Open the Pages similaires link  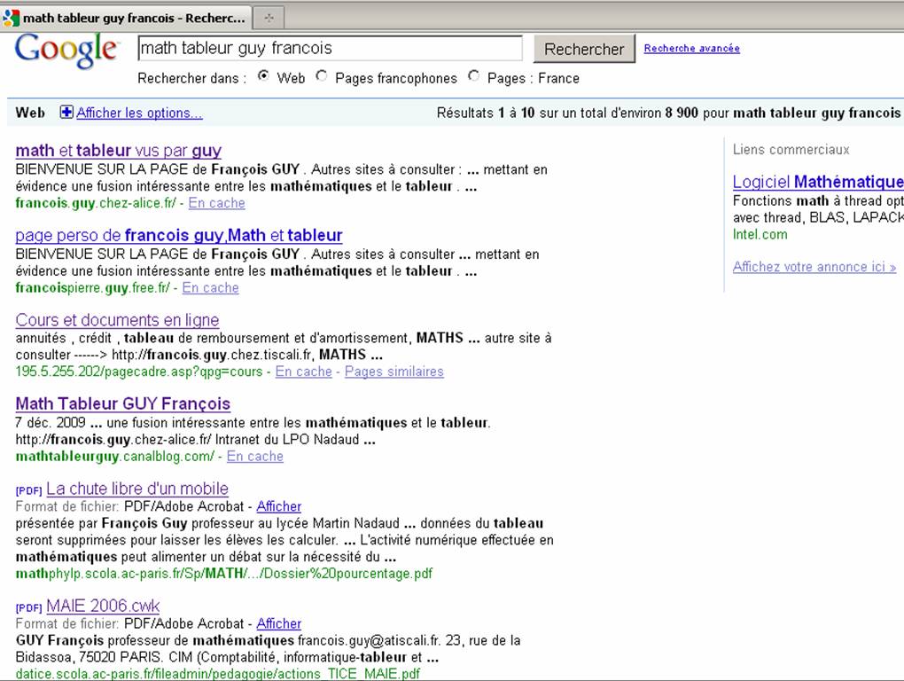394,372
